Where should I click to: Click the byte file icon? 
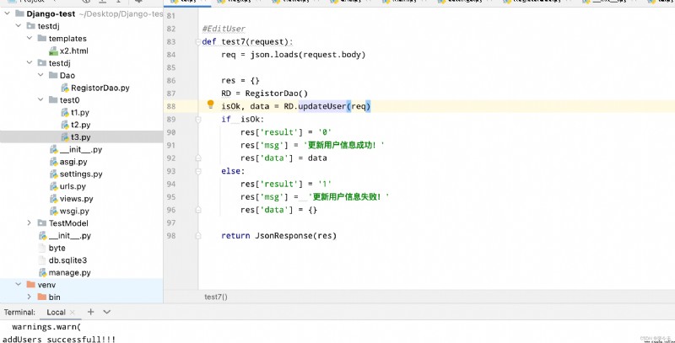click(x=41, y=248)
